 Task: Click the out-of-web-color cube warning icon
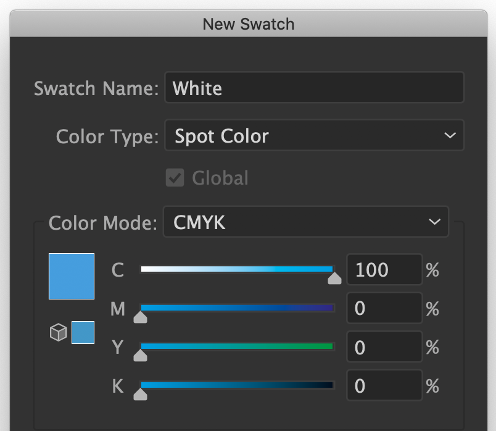[x=58, y=333]
